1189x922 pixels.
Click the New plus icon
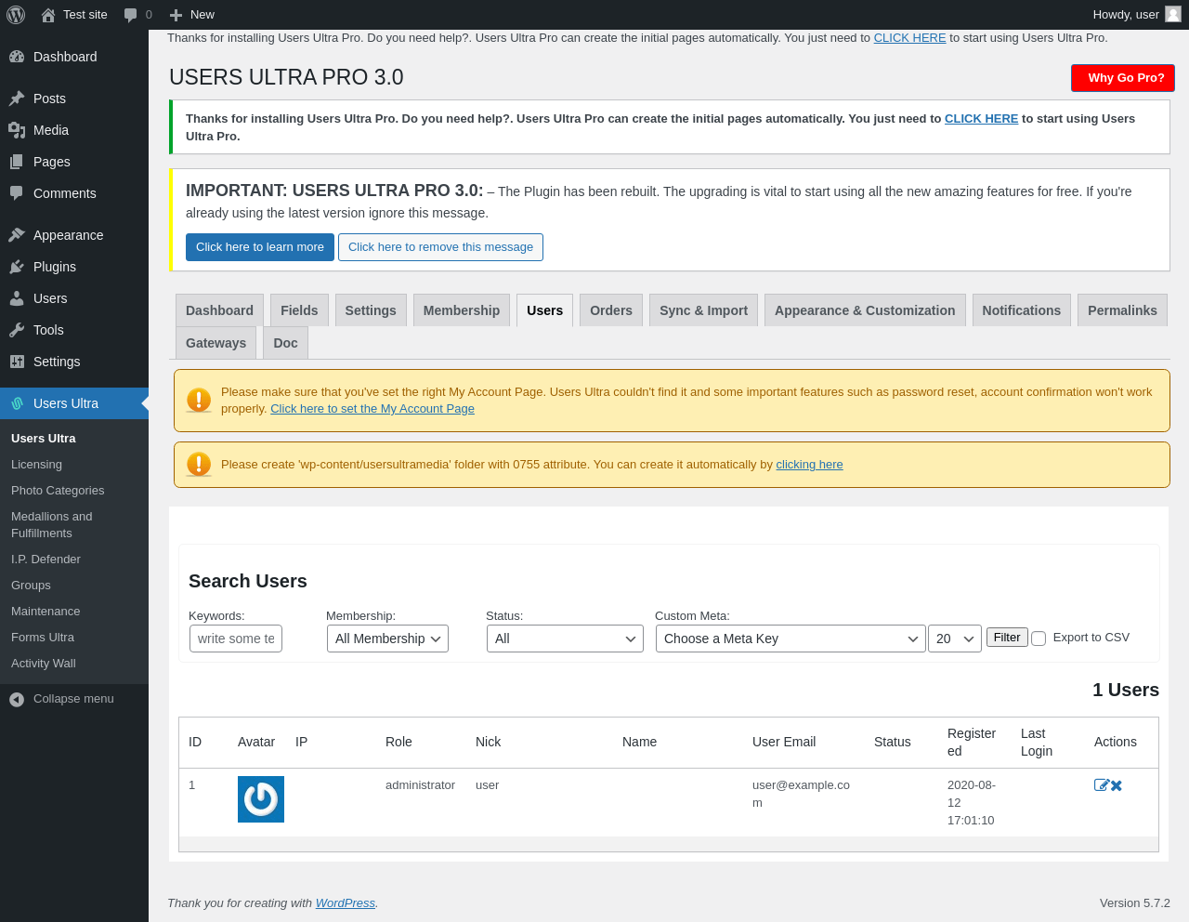coord(176,15)
